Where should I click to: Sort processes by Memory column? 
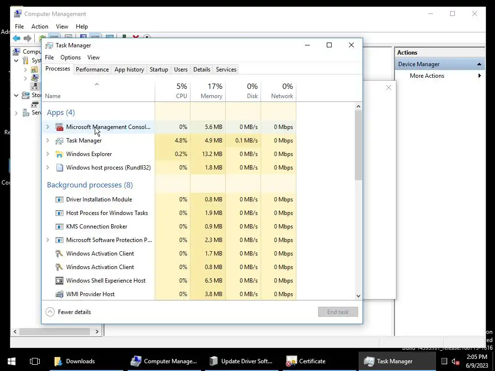click(208, 91)
